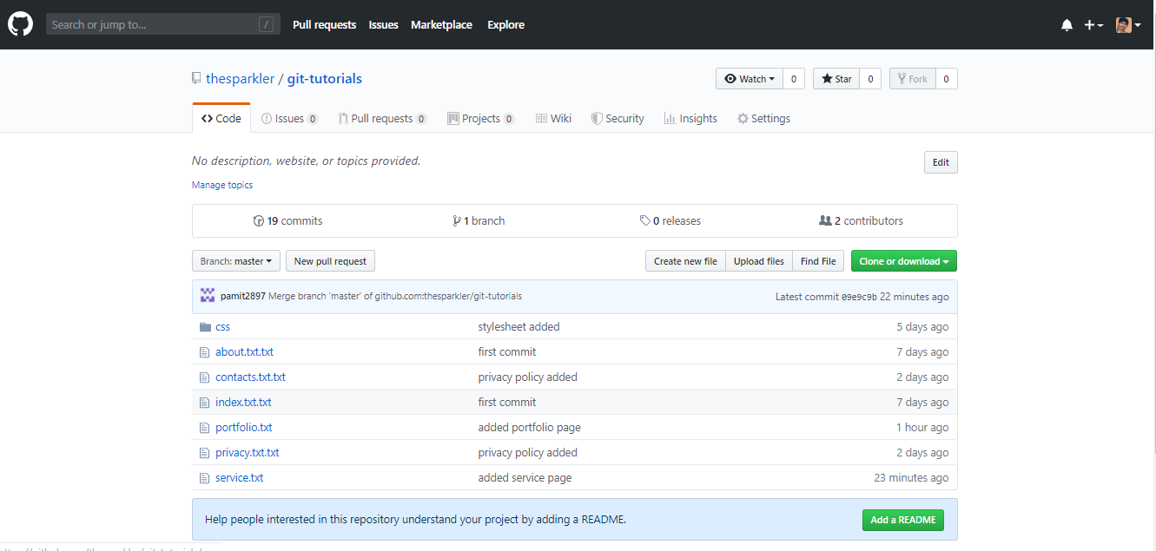Screen dimensions: 1156x551
Task: Click Edit to change repository description
Action: (941, 162)
